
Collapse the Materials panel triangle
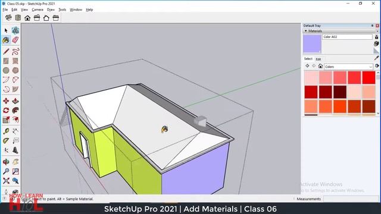pyautogui.click(x=305, y=31)
